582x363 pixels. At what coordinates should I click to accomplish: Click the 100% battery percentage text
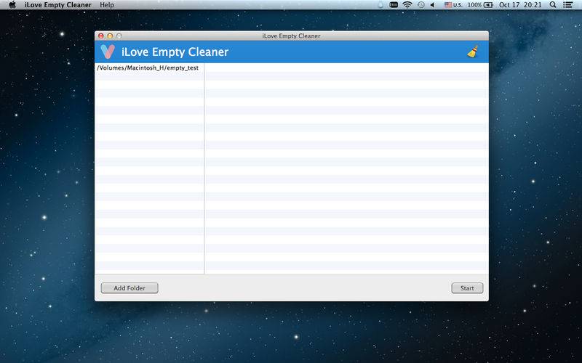474,5
